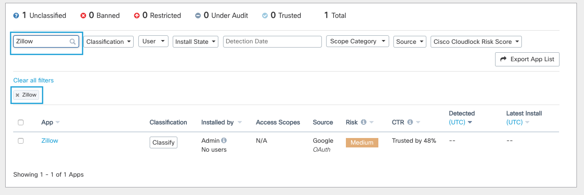Viewport: 584px width, 195px height.
Task: Click the Trusted checkmark icon
Action: (265, 16)
